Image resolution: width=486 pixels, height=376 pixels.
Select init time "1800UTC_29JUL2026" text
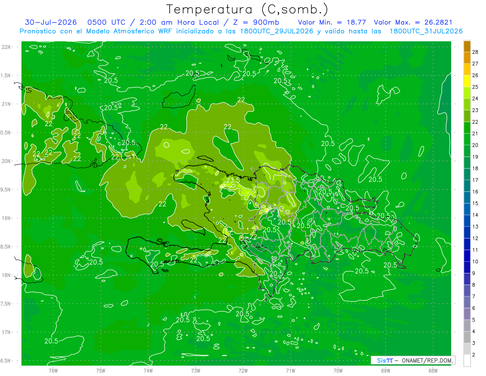277,31
